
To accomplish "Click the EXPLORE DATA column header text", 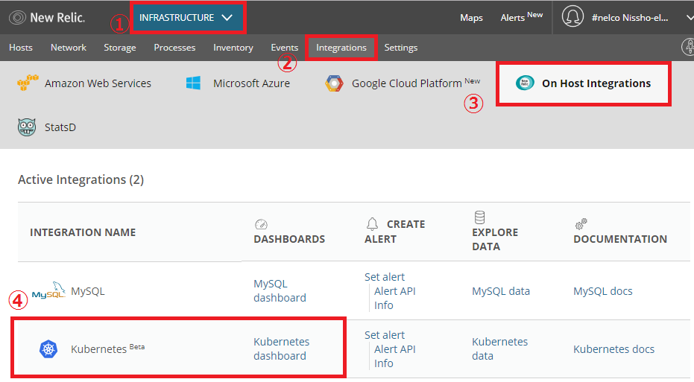I will (x=495, y=239).
